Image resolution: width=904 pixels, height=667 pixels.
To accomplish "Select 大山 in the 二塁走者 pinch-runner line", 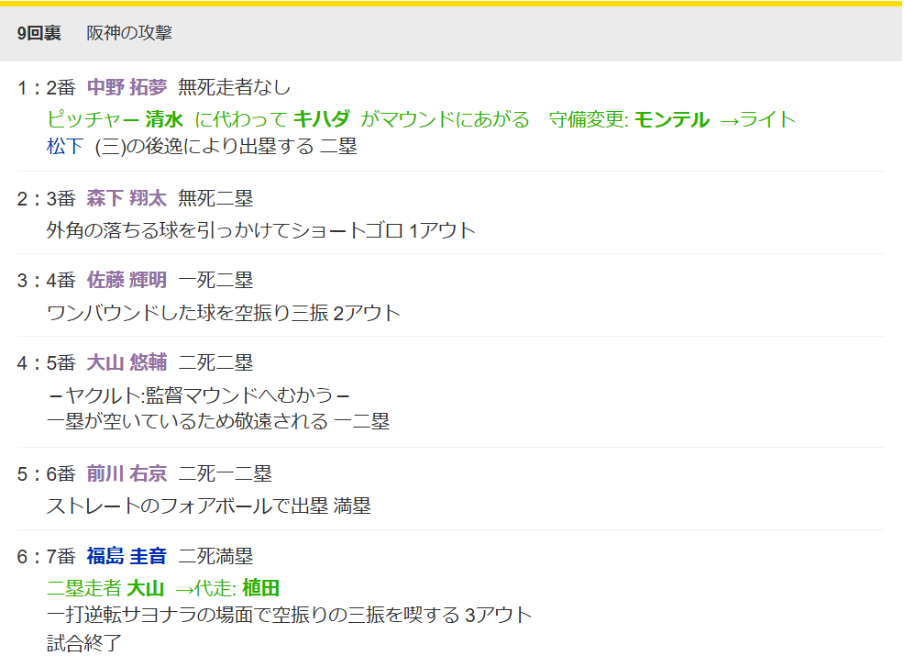I will point(145,588).
